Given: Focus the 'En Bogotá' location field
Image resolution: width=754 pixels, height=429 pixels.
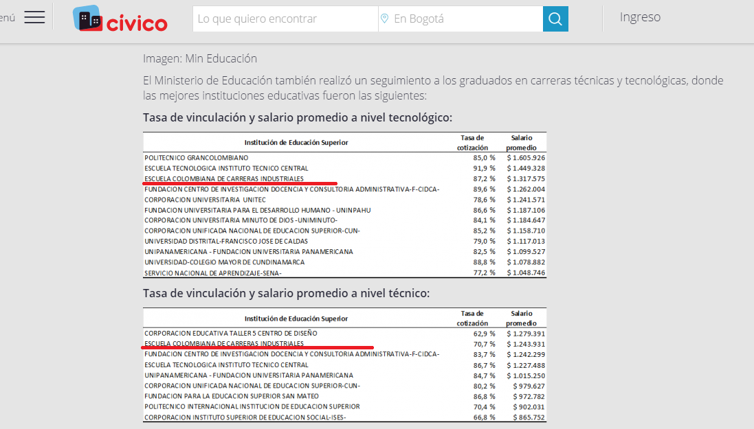Looking at the screenshot, I should pyautogui.click(x=461, y=19).
